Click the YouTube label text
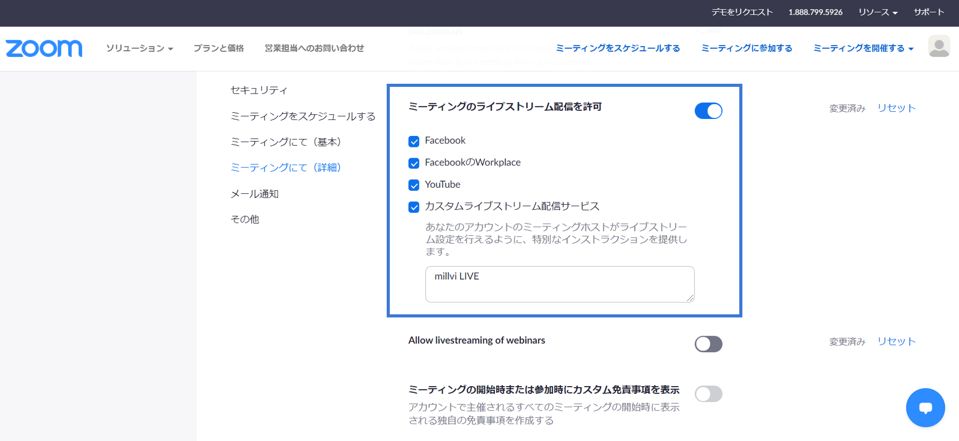 click(443, 185)
